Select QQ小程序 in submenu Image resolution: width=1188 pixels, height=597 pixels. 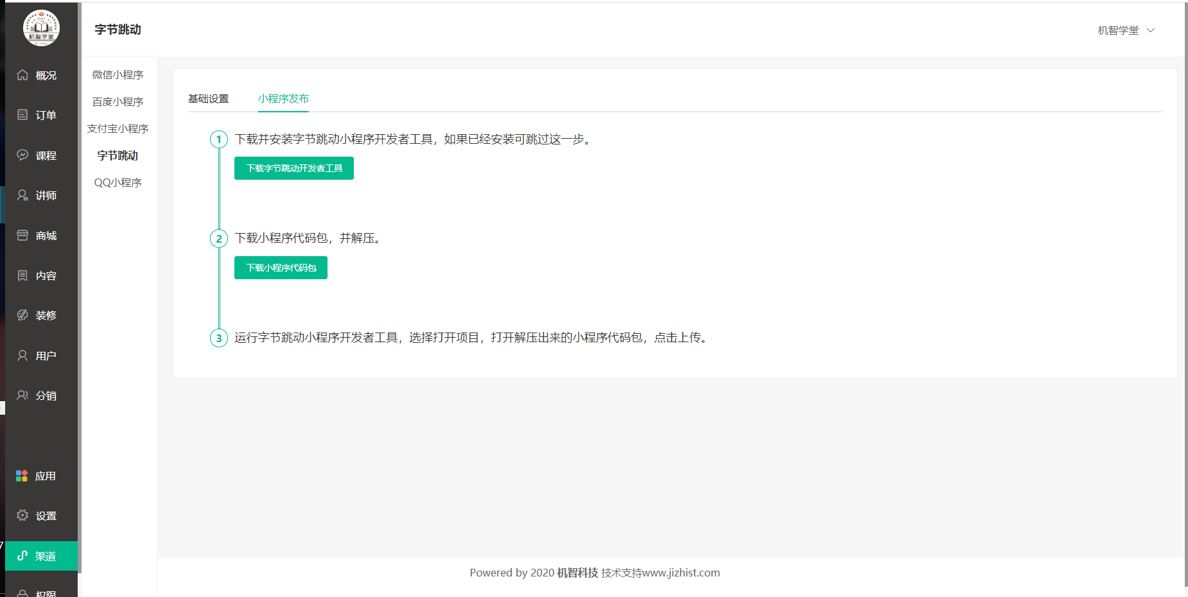click(x=118, y=182)
